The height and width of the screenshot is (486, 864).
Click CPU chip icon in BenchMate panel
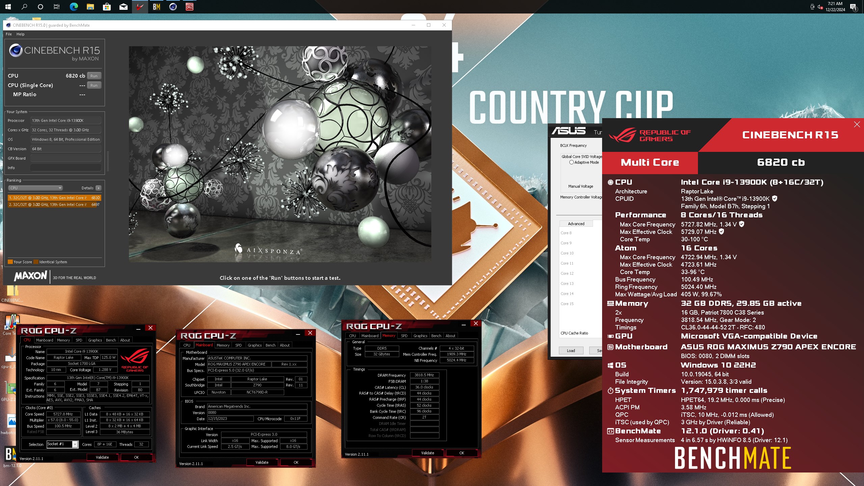click(610, 182)
